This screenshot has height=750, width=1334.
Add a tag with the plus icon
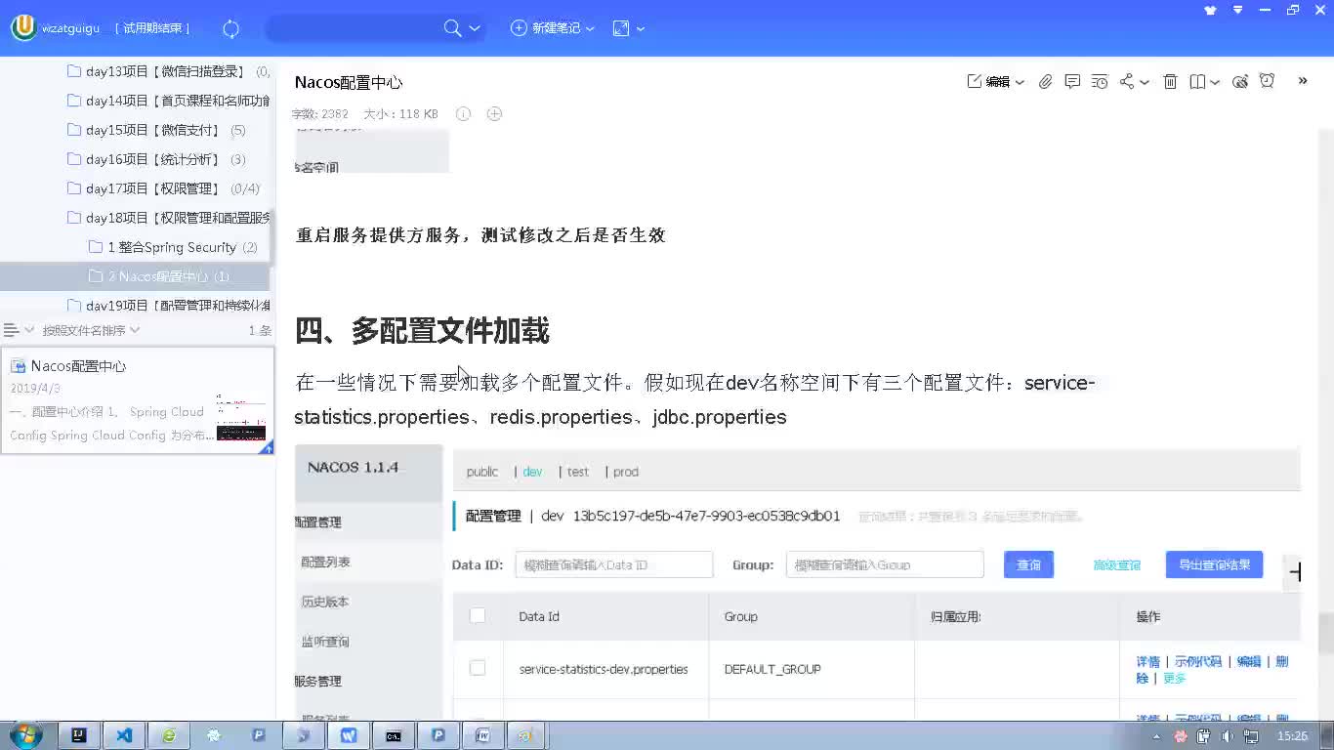(x=494, y=114)
